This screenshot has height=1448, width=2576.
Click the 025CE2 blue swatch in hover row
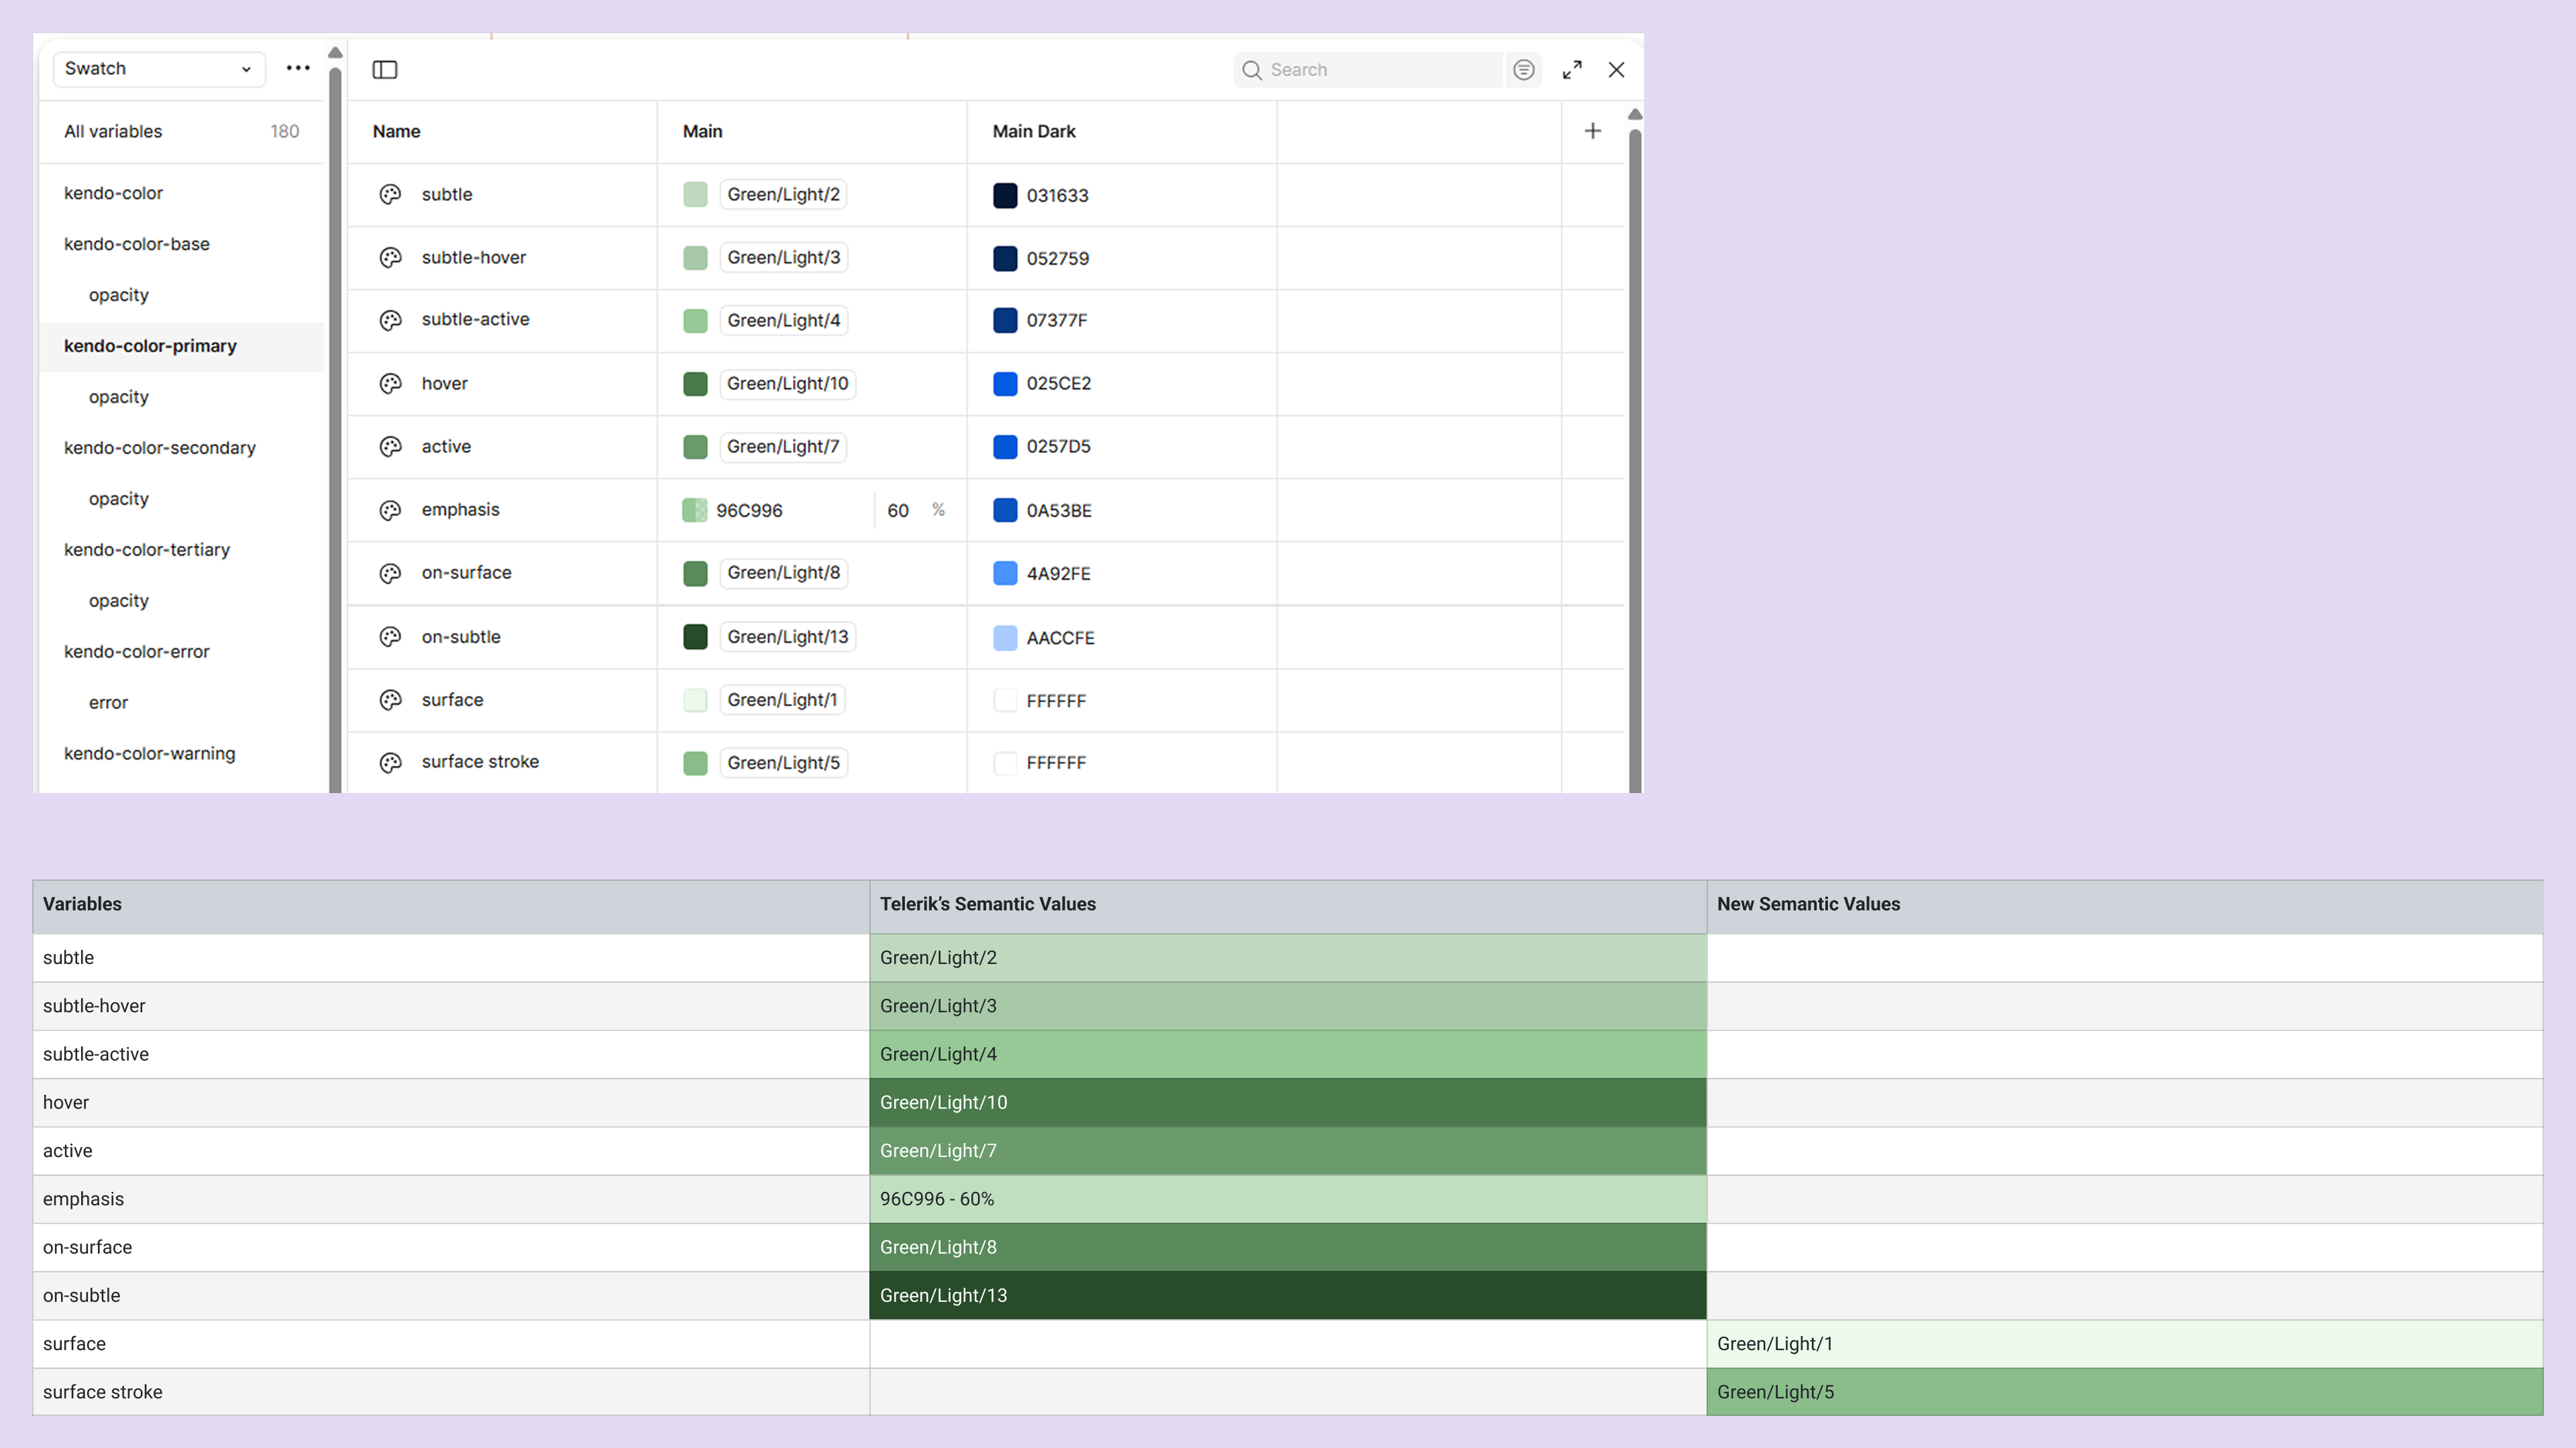[x=1005, y=383]
